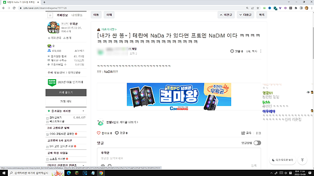Open the 내가 싼 똥 category dropdown

point(126,36)
